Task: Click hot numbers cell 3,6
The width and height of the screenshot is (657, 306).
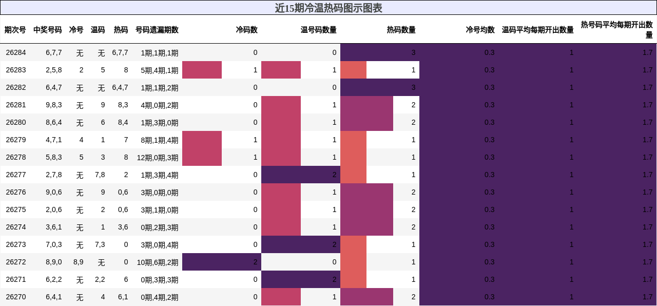Action: [123, 227]
